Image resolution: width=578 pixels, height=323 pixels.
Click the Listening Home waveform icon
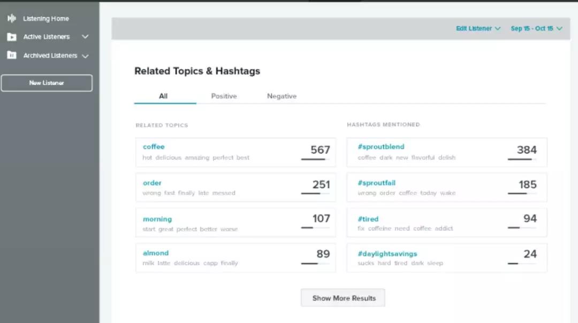(x=11, y=19)
